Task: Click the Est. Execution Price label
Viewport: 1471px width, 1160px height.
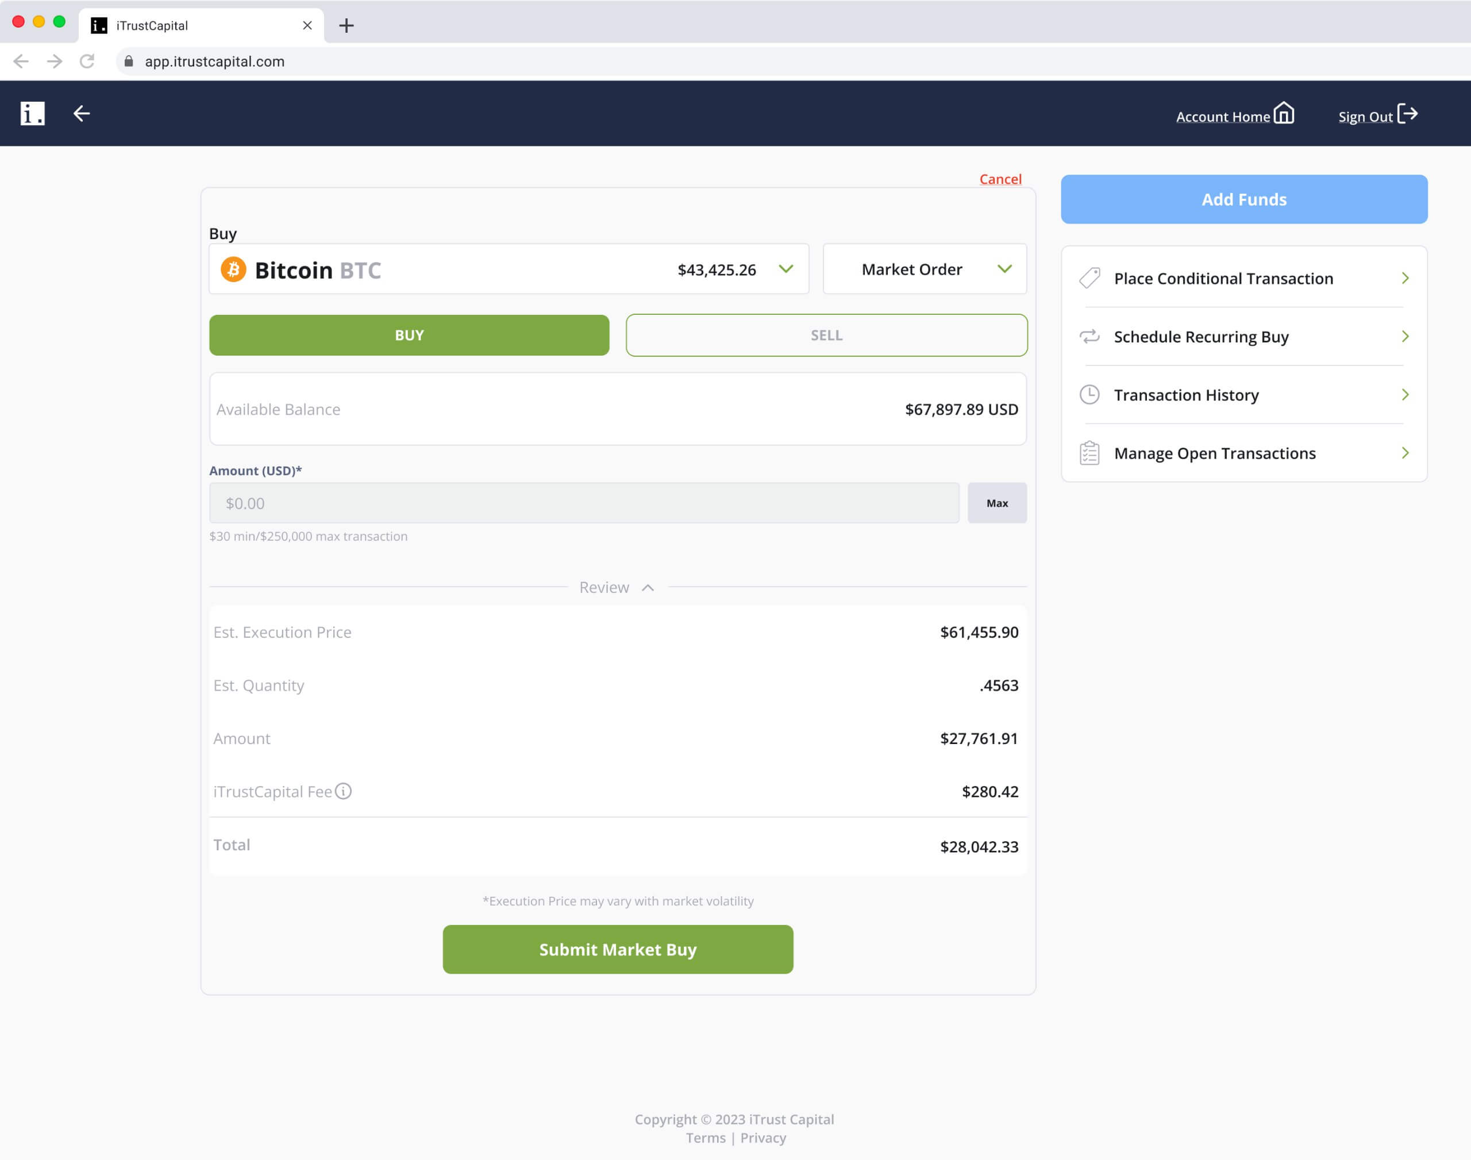Action: point(283,633)
